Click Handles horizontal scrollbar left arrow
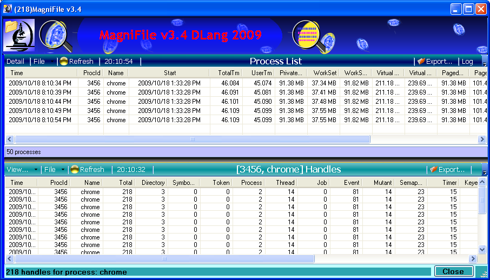 [9, 259]
